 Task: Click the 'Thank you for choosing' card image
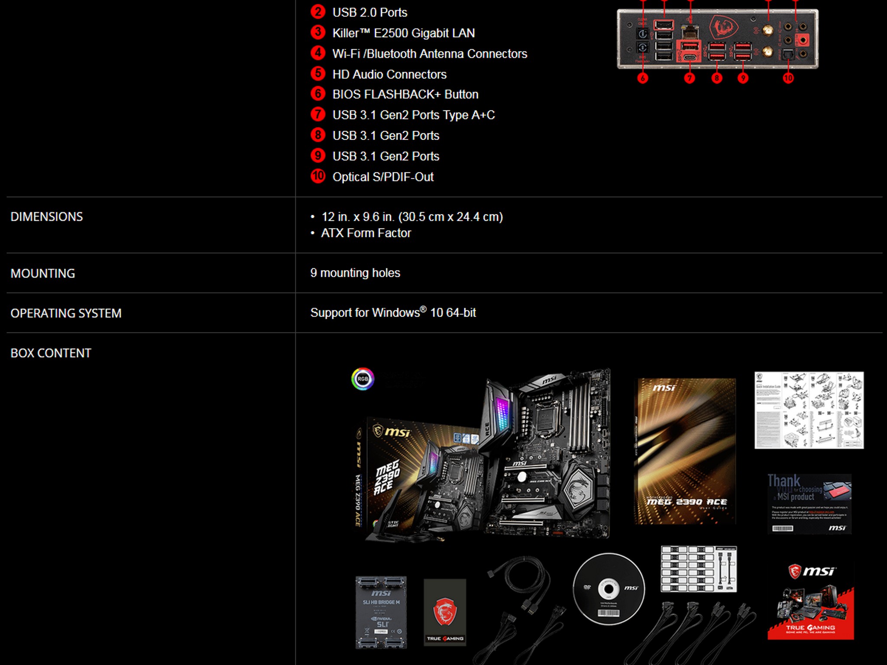coord(809,504)
